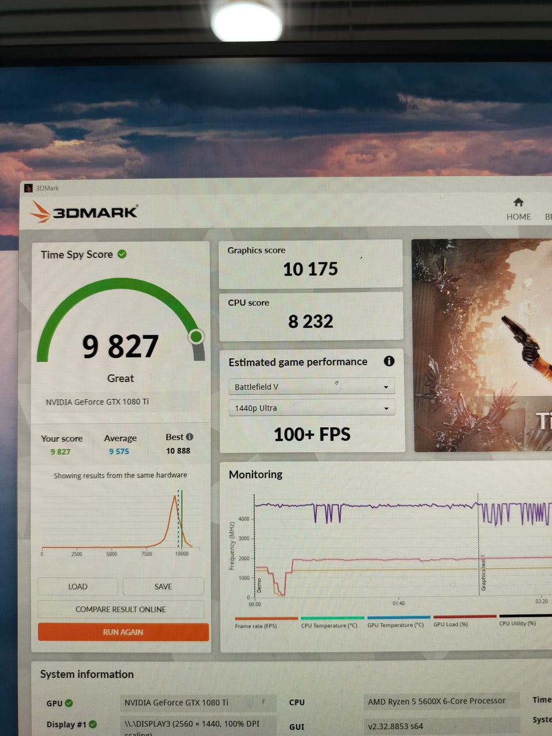Click the Monitoring section heading
552x736 pixels.
pos(256,474)
